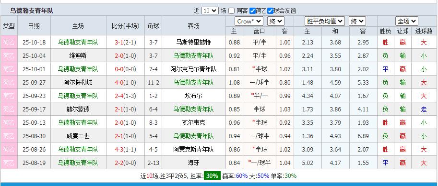
Task: Click corner count 2-13
Action: coord(154,163)
